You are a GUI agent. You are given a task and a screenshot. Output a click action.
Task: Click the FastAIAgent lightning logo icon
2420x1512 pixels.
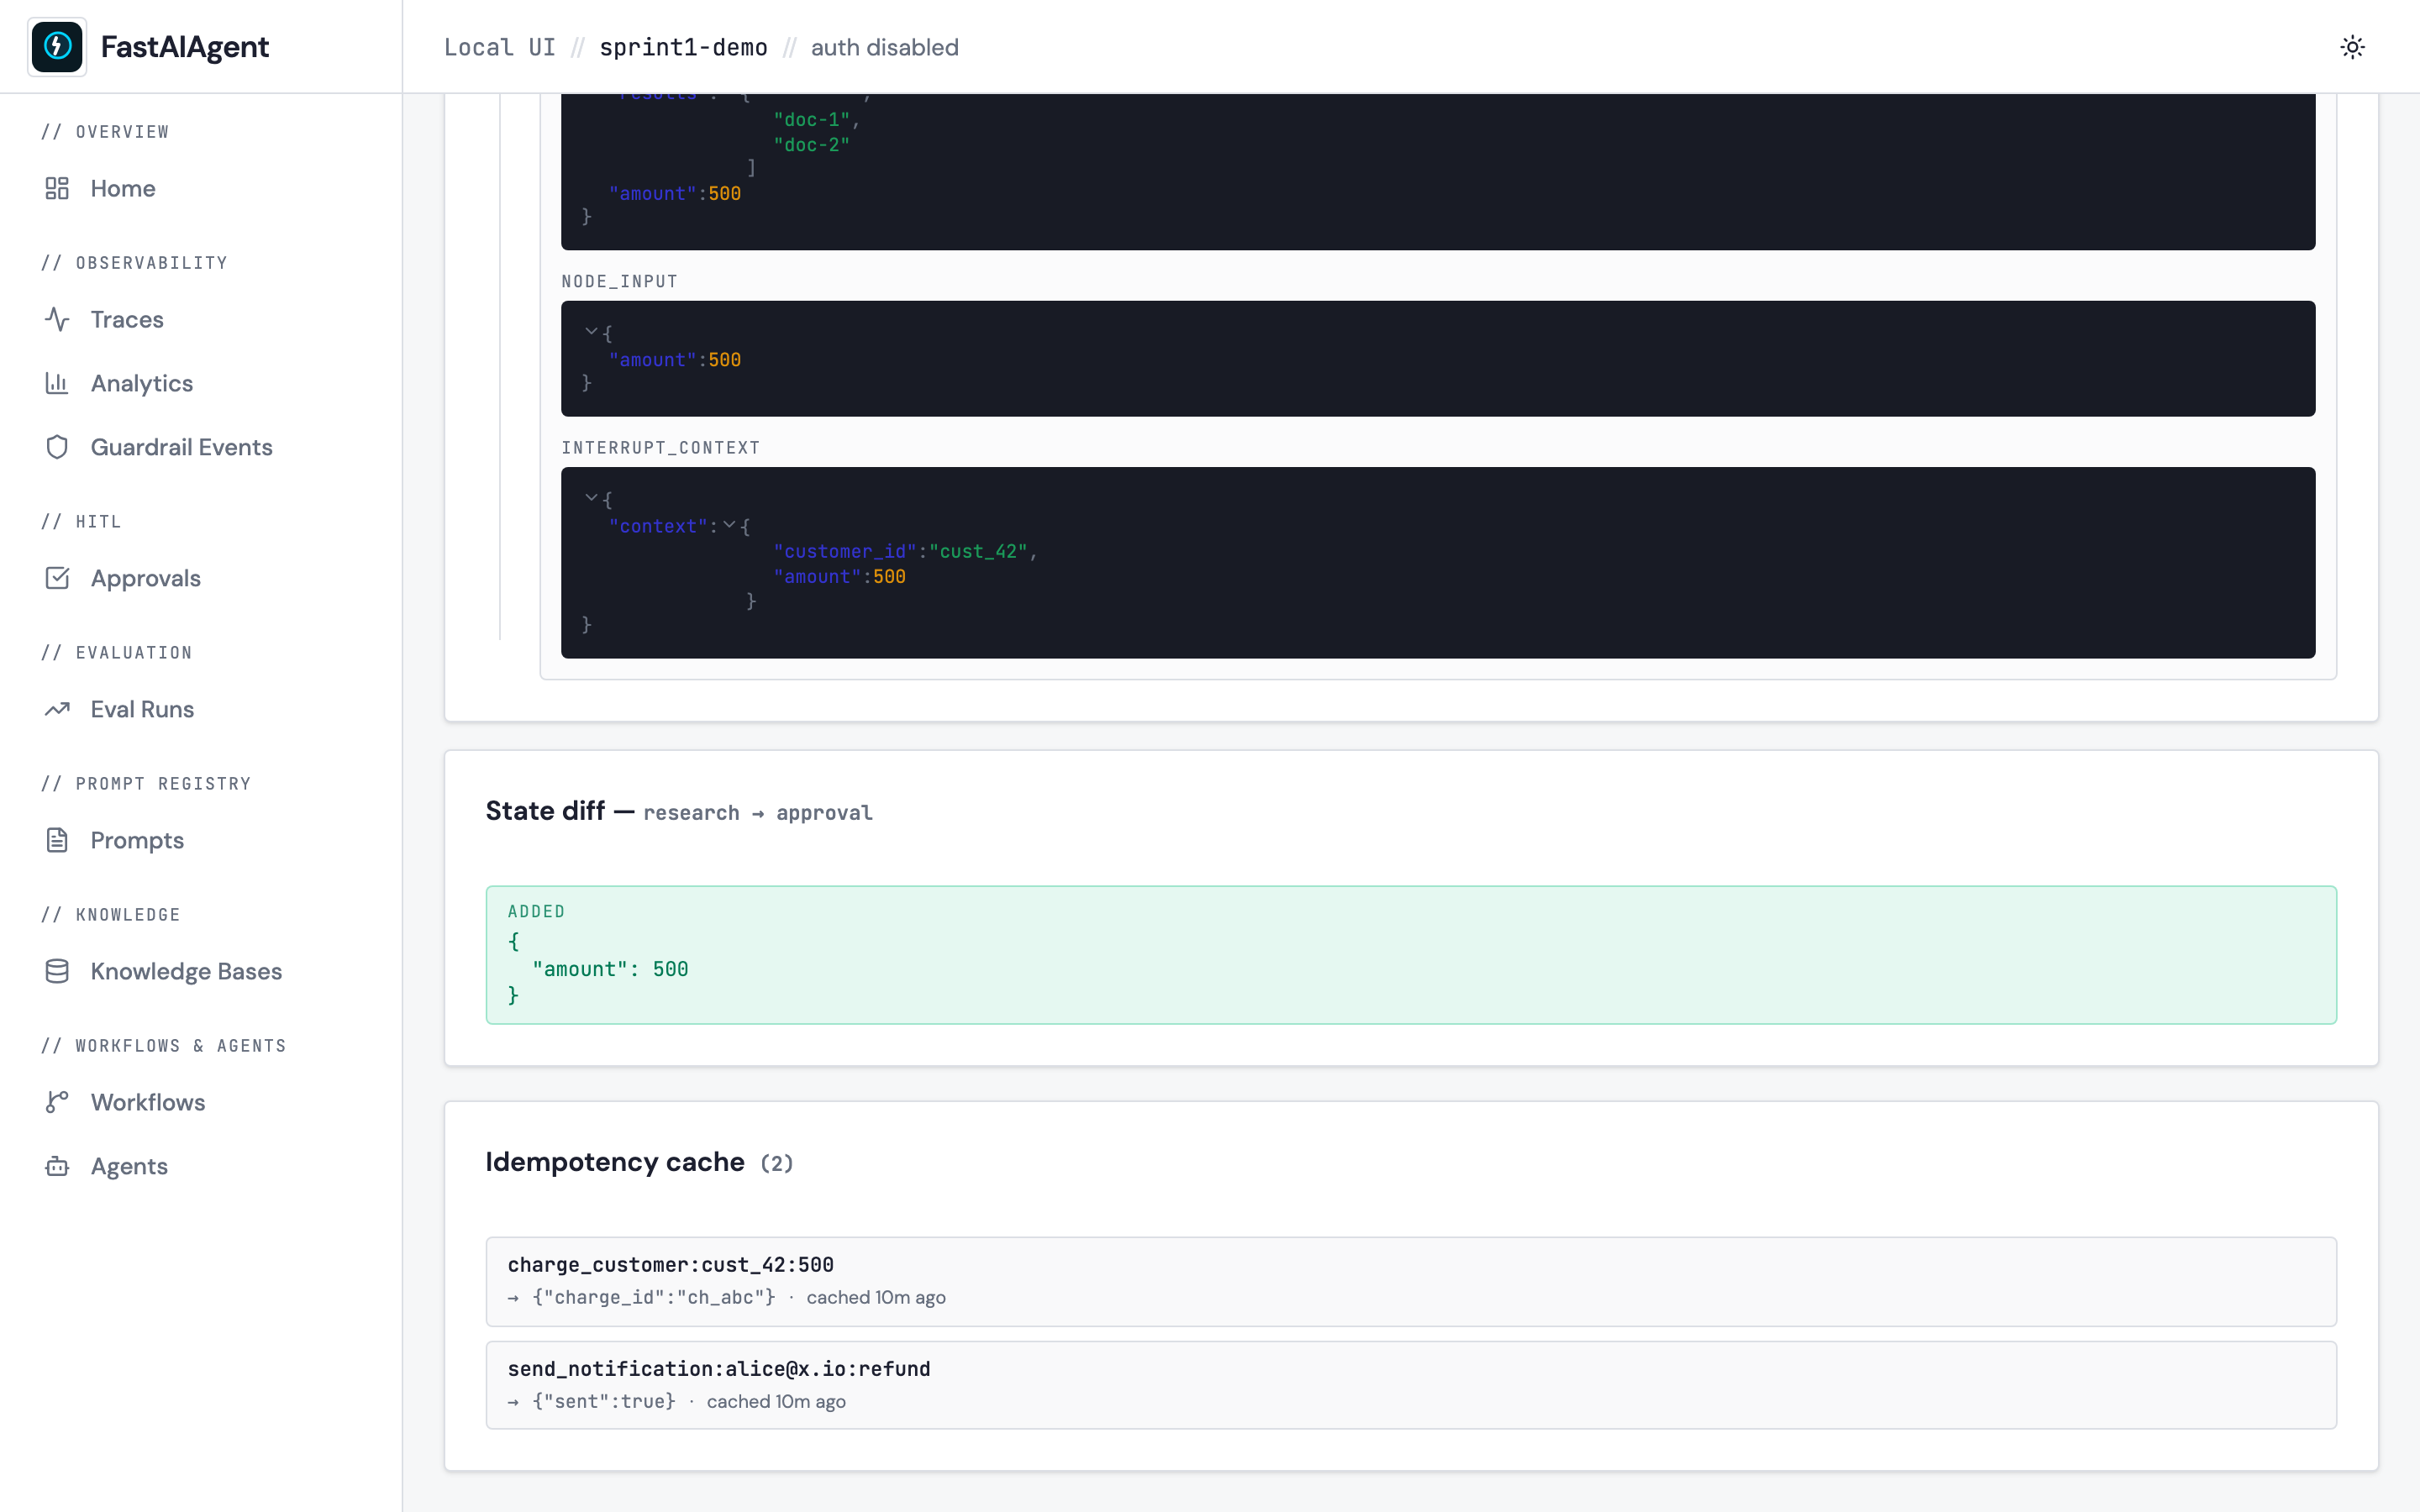tap(57, 47)
